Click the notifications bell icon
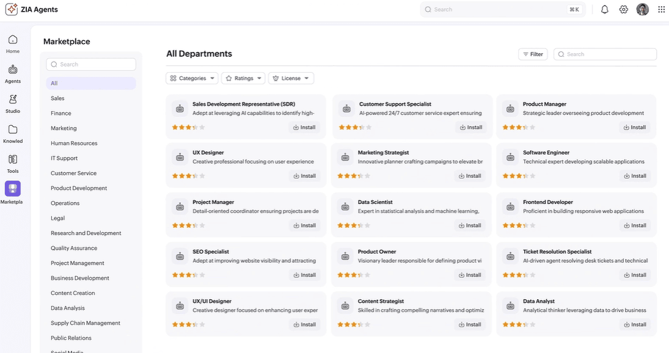 point(604,10)
